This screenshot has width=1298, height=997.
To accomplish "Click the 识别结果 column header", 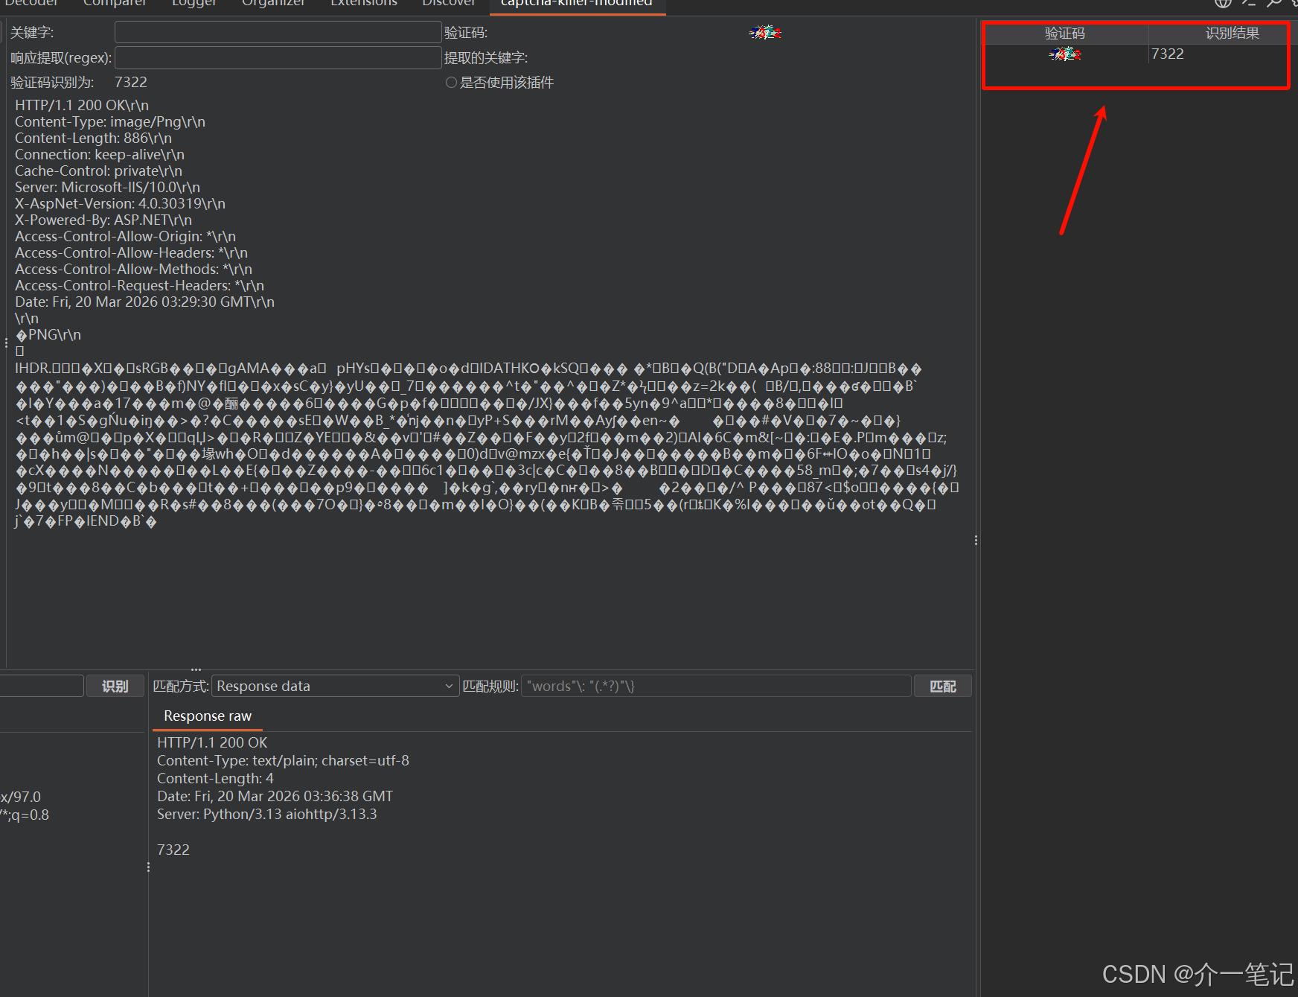I will [1233, 34].
